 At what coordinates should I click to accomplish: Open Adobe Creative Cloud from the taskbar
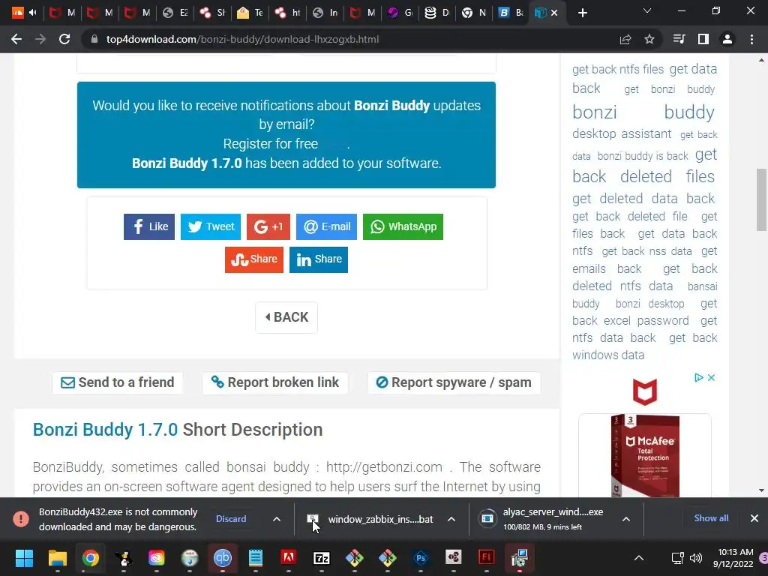[156, 557]
